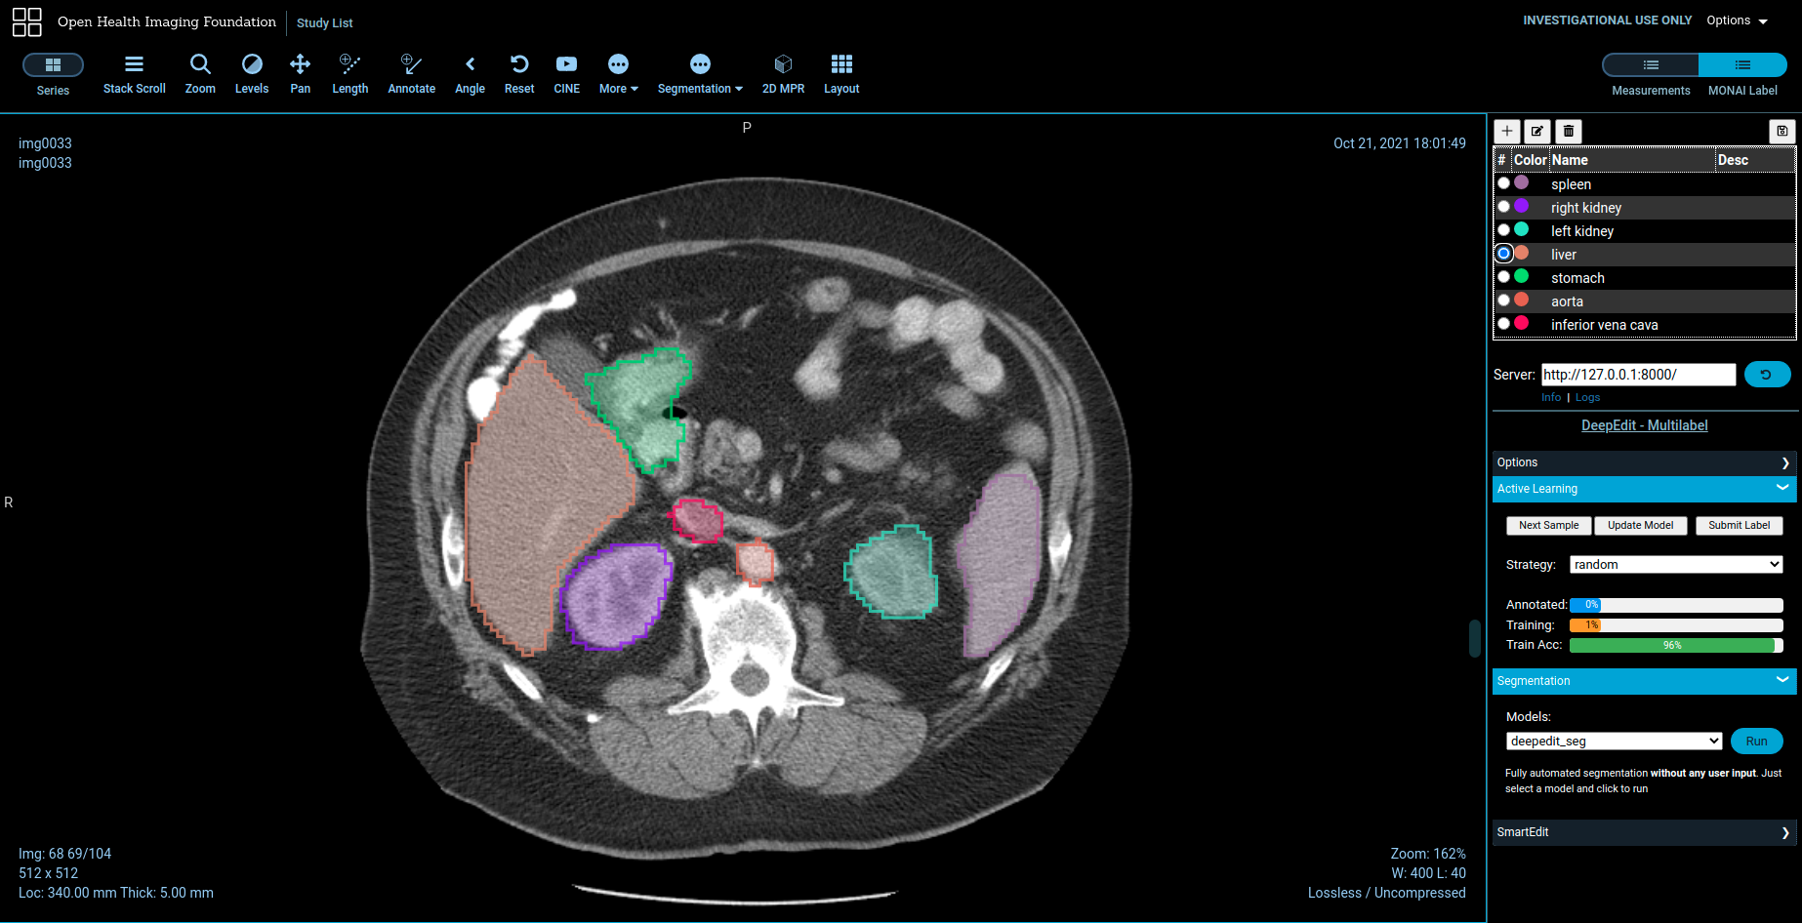This screenshot has width=1802, height=923.
Task: Open the deepedit_seg model dropdown
Action: coord(1614,742)
